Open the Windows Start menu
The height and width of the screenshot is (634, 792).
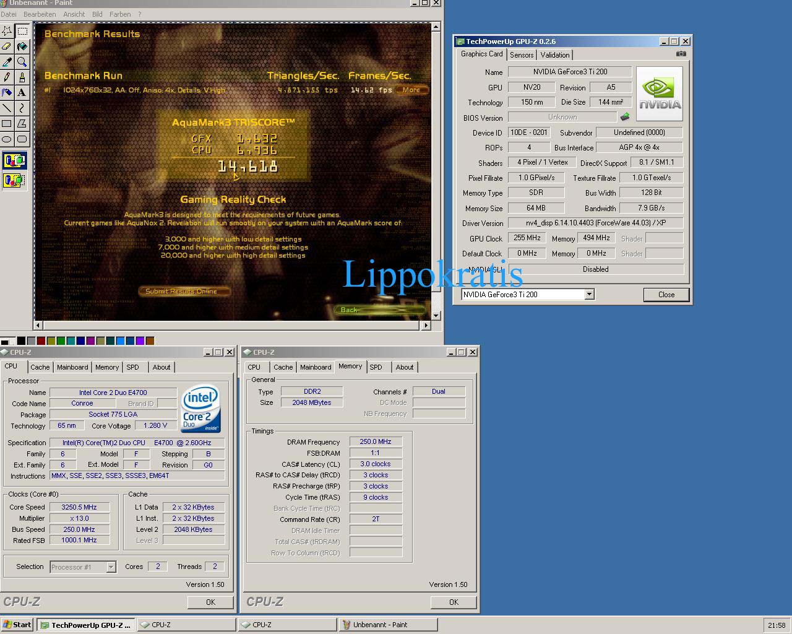click(17, 625)
